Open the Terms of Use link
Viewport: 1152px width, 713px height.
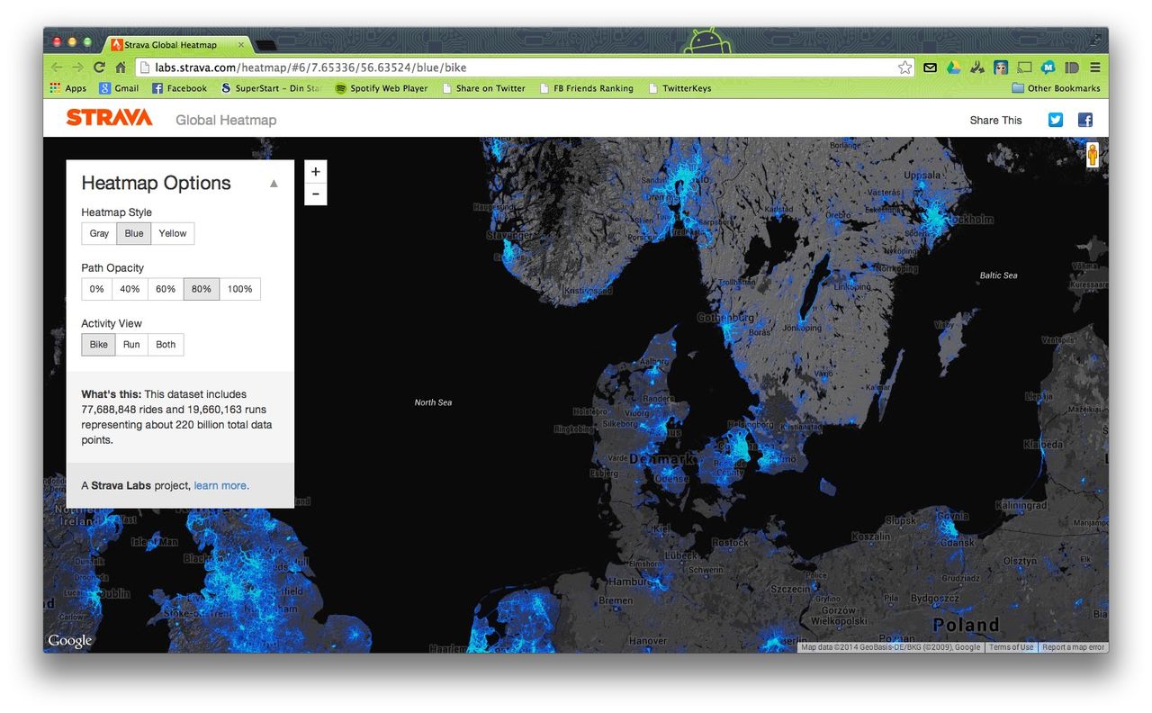pyautogui.click(x=1012, y=647)
